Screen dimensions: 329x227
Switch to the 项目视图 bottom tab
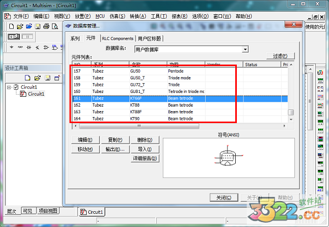click(48, 211)
